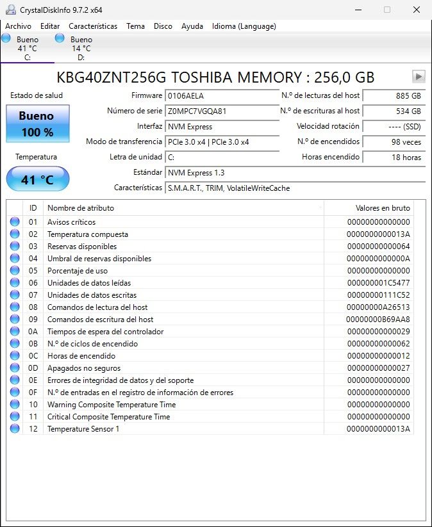Click the status orb for N.º de ciclos de encendido
Screen dimensions: 432x527
point(15,343)
